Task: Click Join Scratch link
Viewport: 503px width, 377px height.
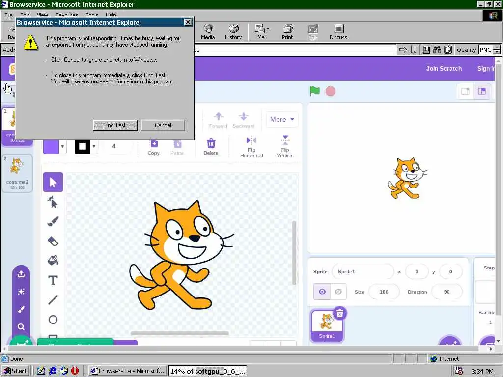Action: [444, 68]
